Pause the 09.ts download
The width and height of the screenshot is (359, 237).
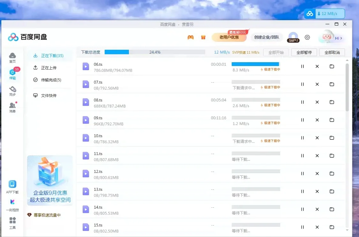tap(302, 120)
